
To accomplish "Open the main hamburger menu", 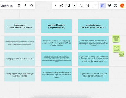I will click(19, 6).
